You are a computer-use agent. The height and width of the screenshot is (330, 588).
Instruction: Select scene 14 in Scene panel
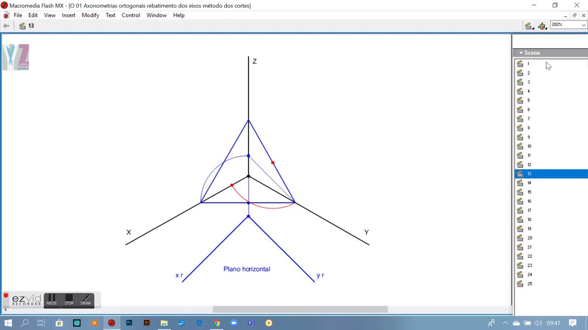(551, 183)
